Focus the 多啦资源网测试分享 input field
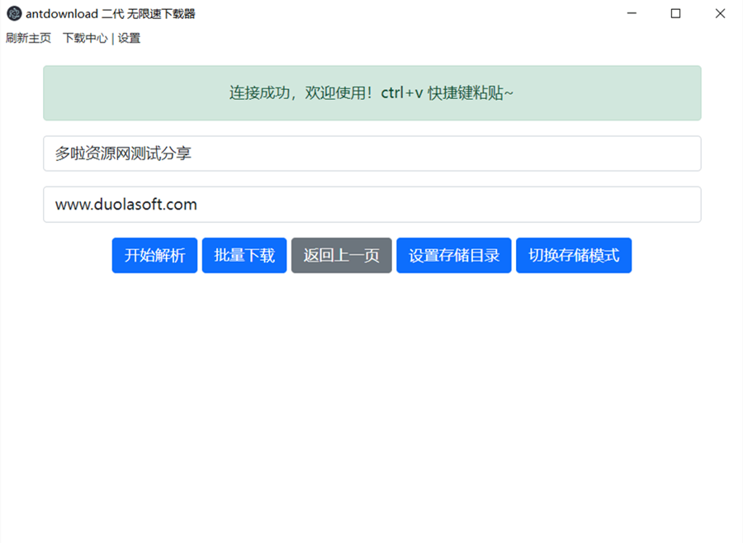The height and width of the screenshot is (543, 743). (372, 153)
